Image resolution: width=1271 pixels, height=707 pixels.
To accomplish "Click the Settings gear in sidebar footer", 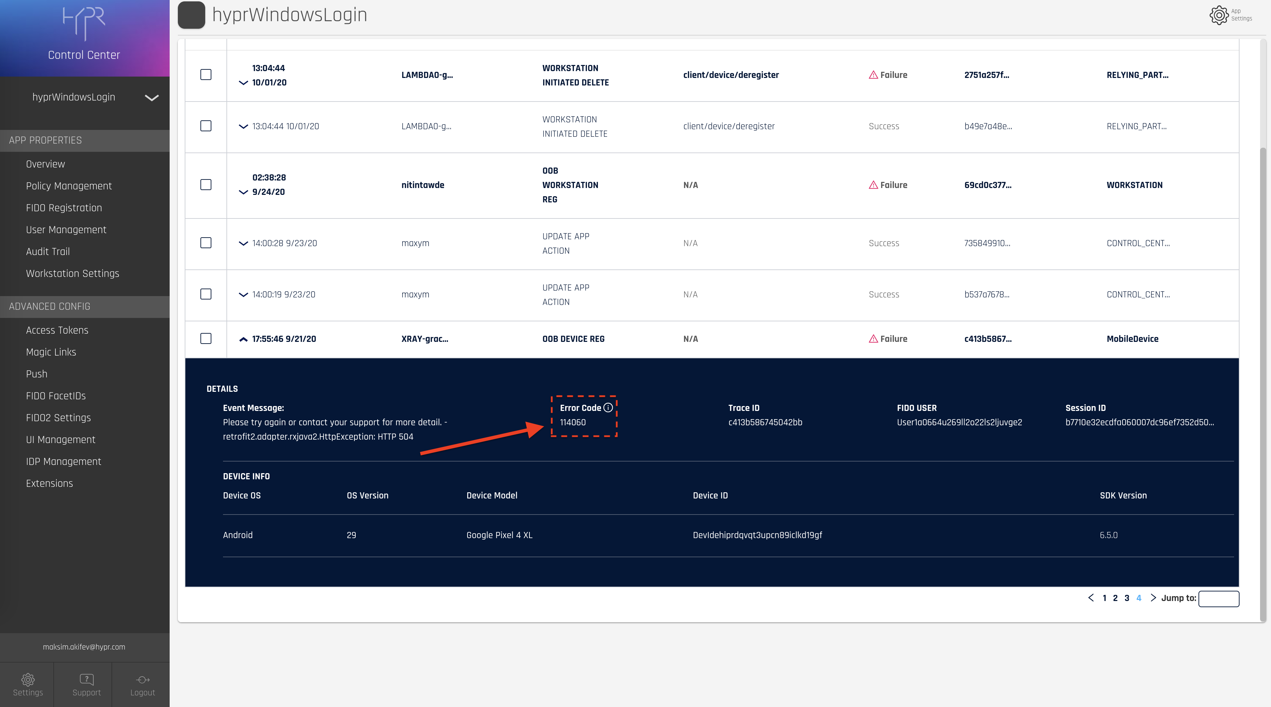I will point(28,680).
